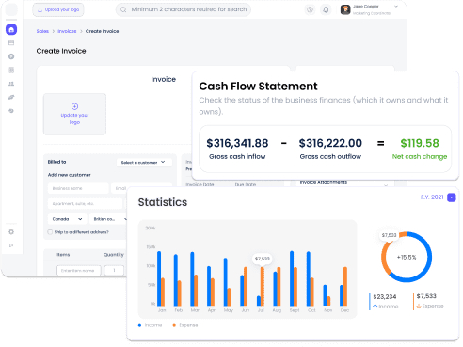Go to the Sales breadcrumb
Screen dimensions: 463x347
42,31
